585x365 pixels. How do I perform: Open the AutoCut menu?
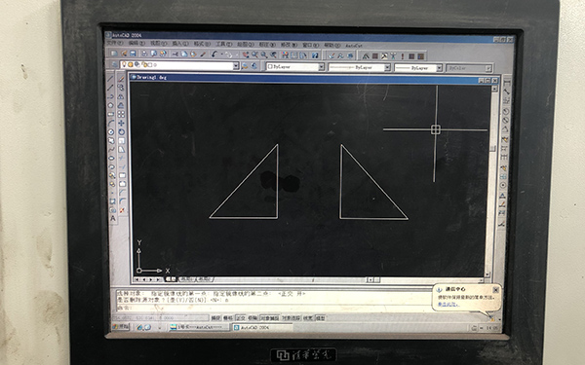coord(354,46)
